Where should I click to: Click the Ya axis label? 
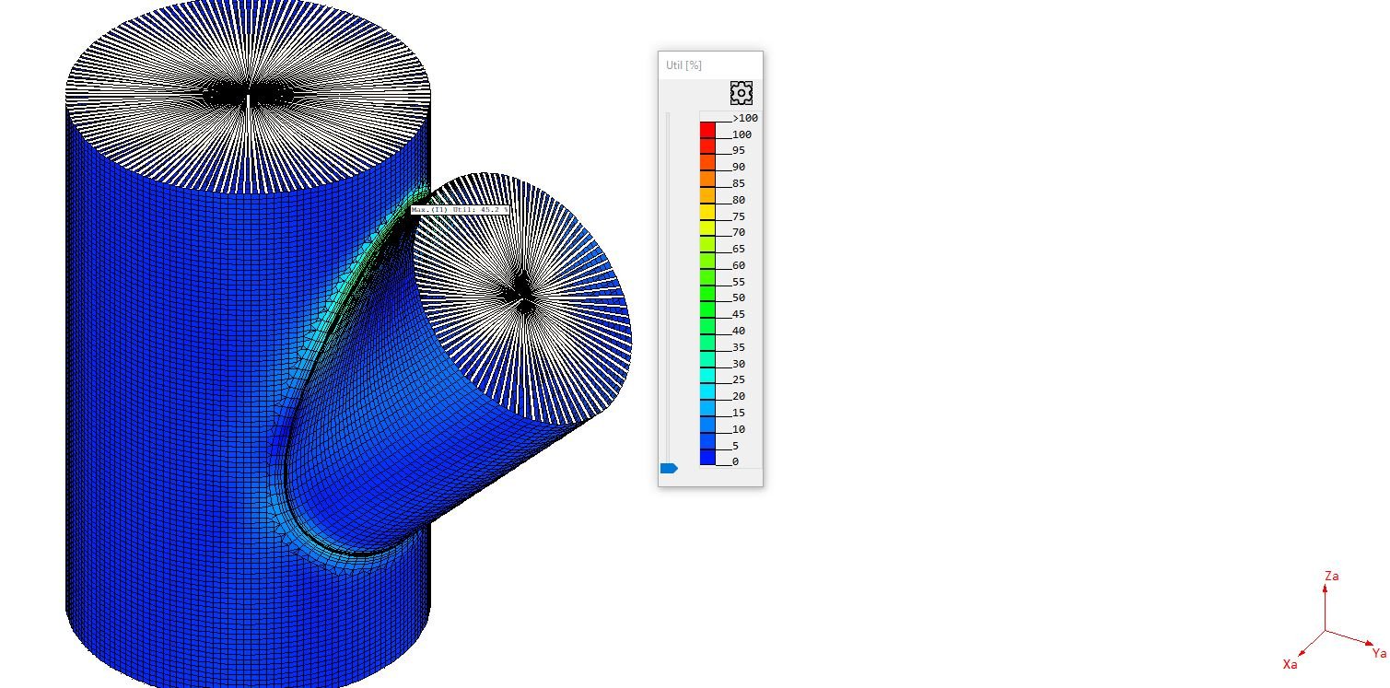(x=1379, y=653)
